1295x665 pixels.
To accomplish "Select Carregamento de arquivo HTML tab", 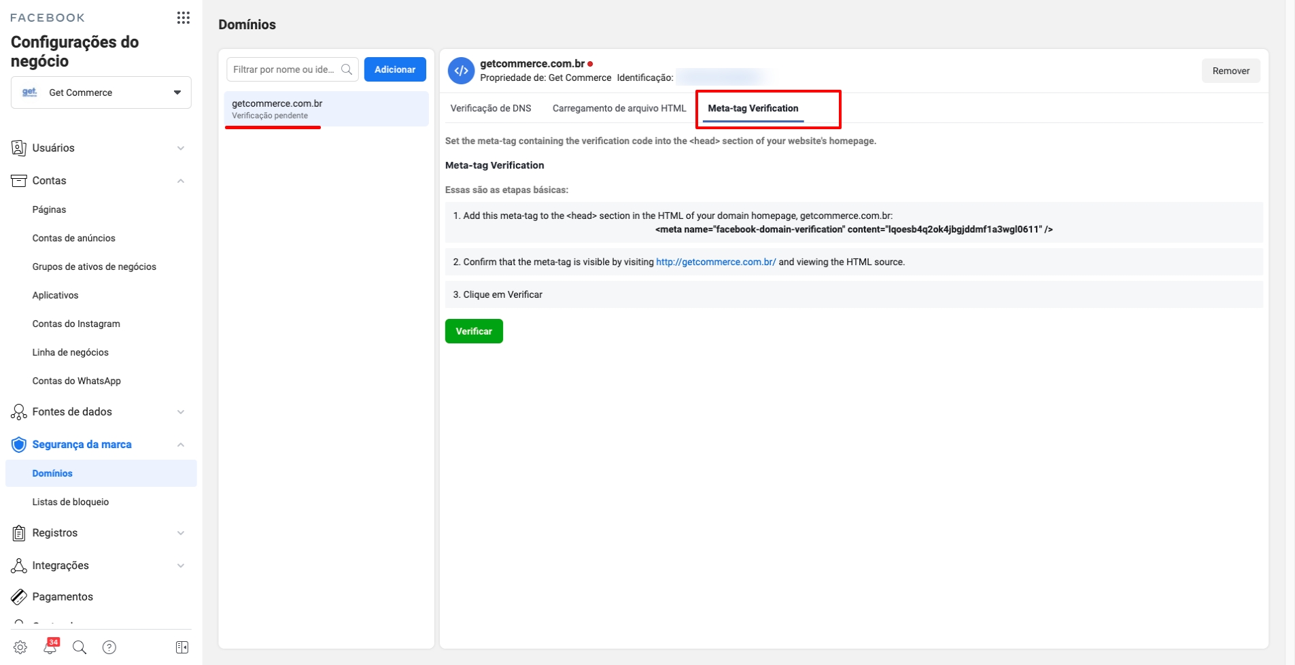I will pyautogui.click(x=619, y=108).
